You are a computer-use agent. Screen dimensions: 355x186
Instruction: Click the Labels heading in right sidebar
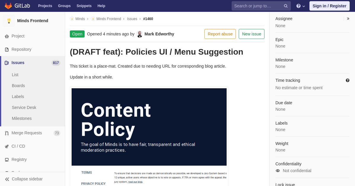tap(282, 123)
